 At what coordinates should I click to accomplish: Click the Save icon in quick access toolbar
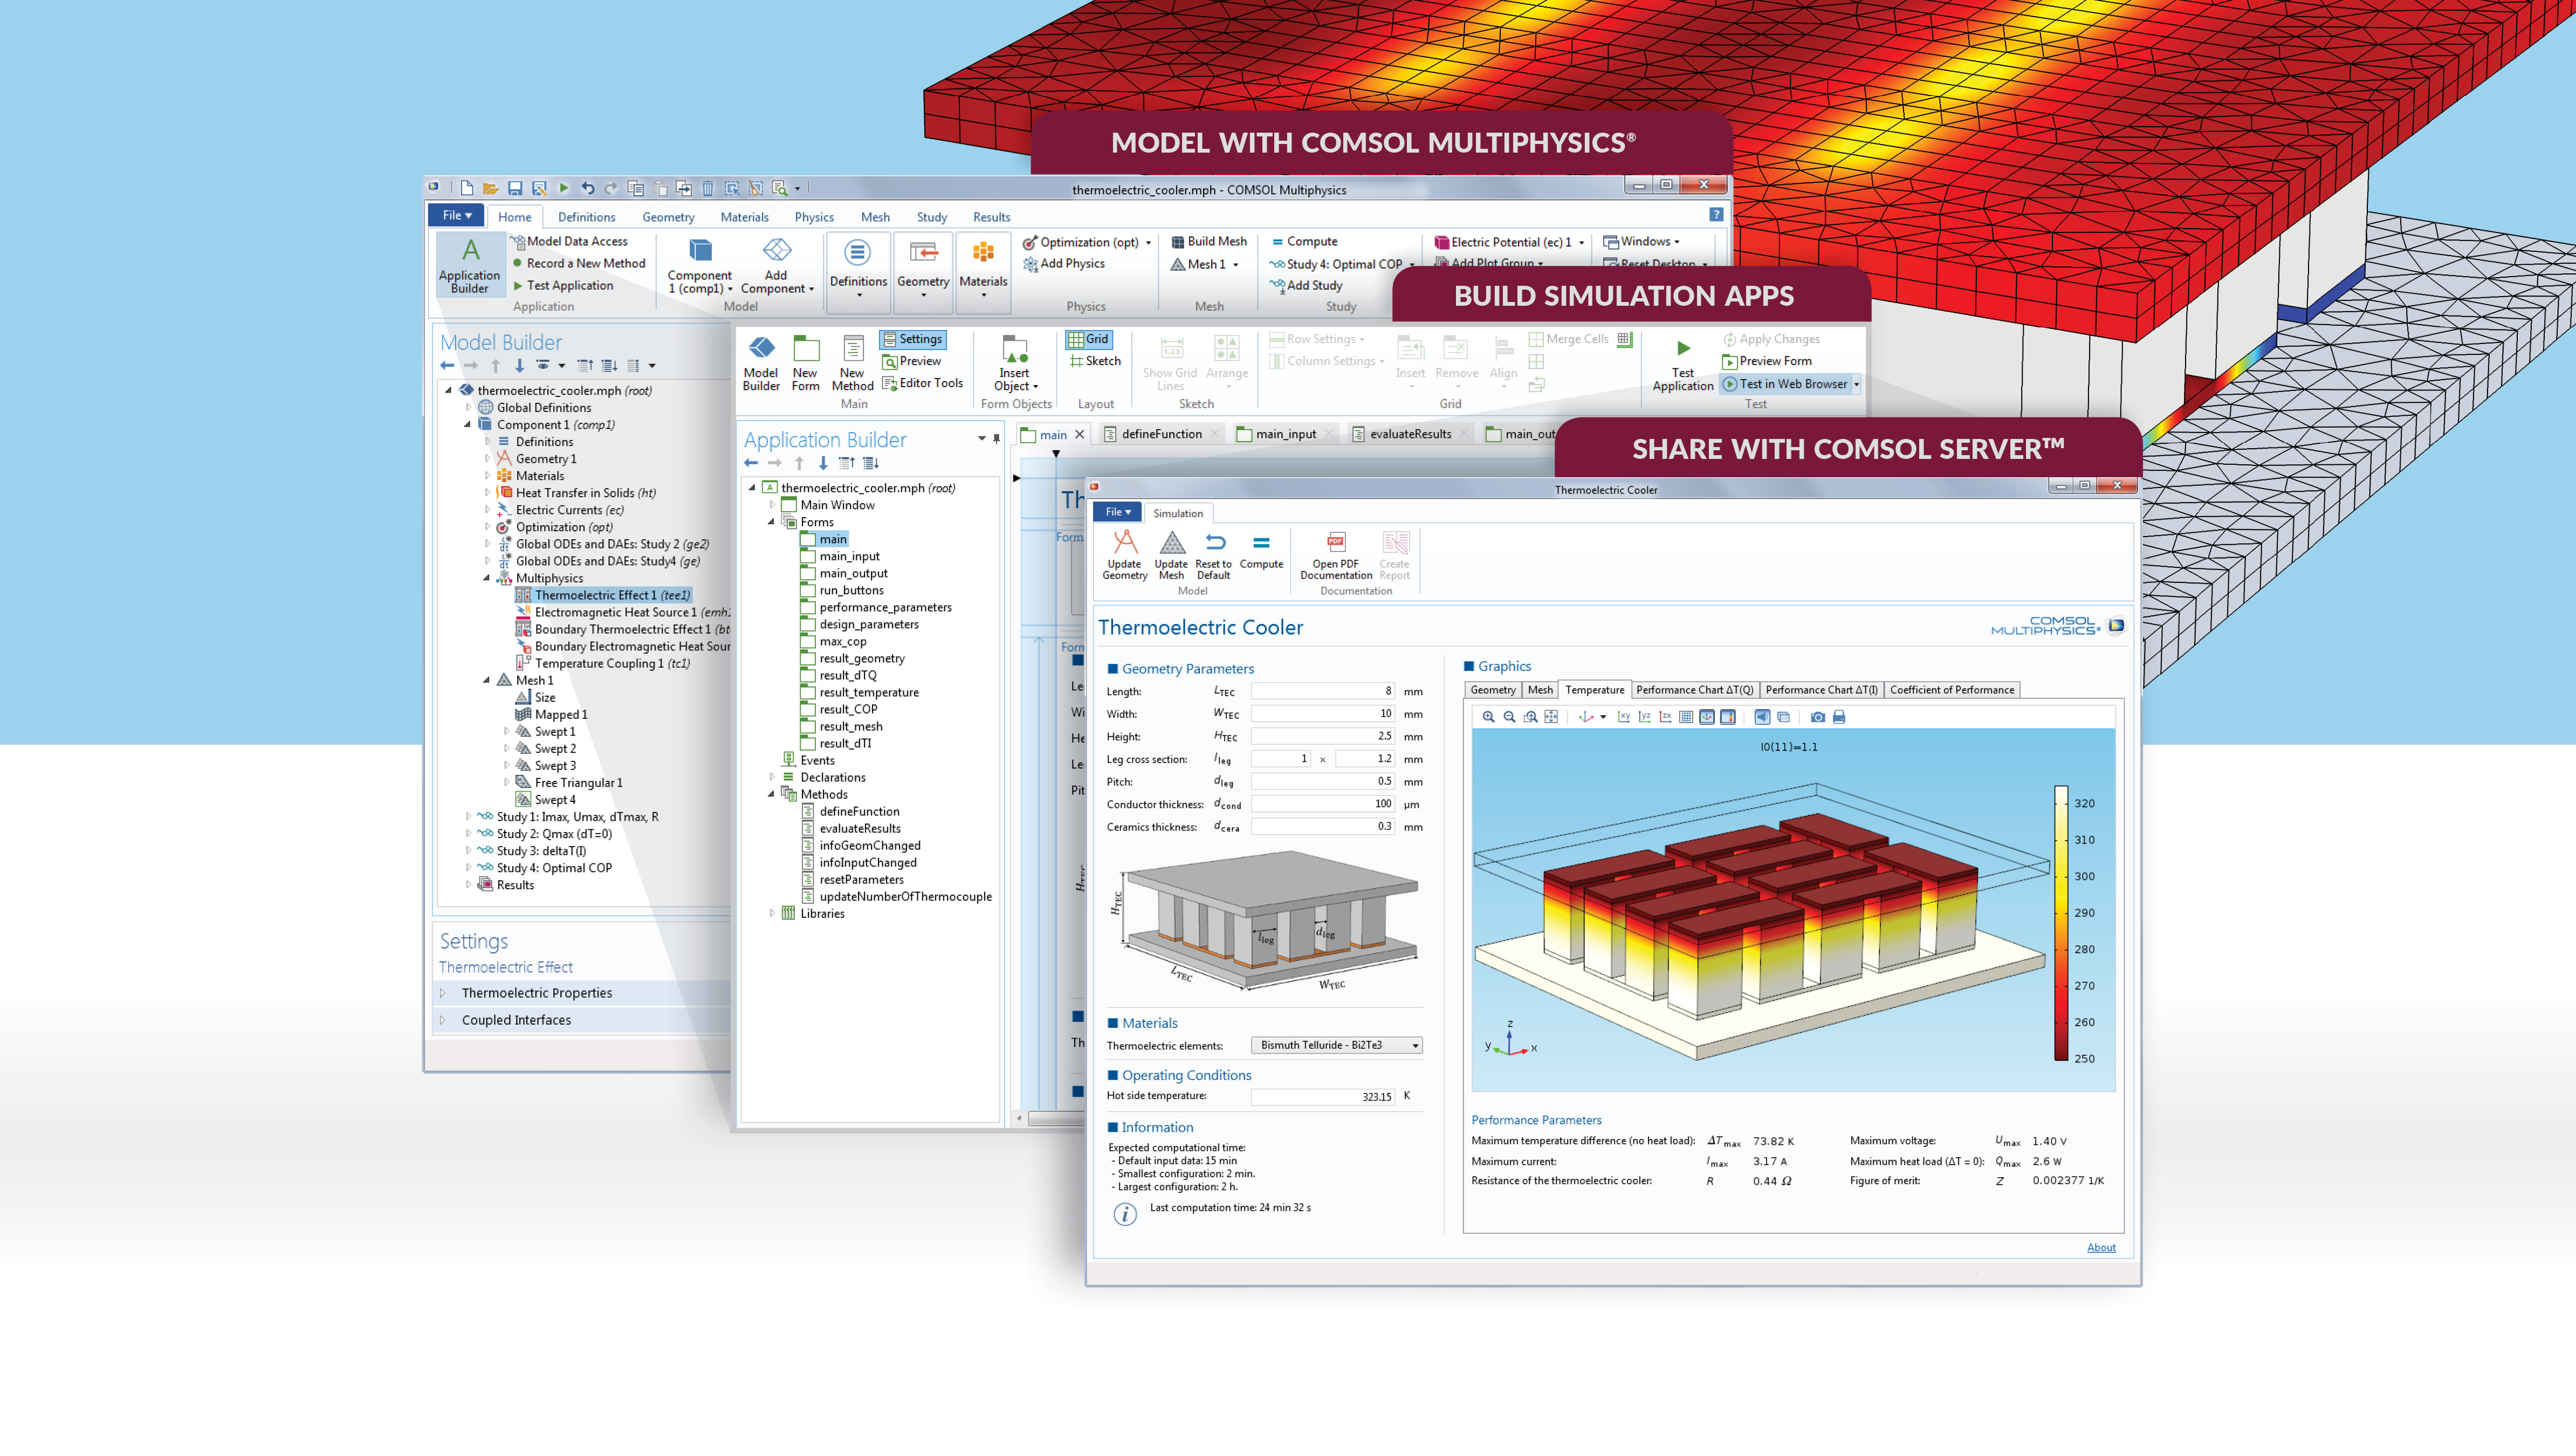515,188
